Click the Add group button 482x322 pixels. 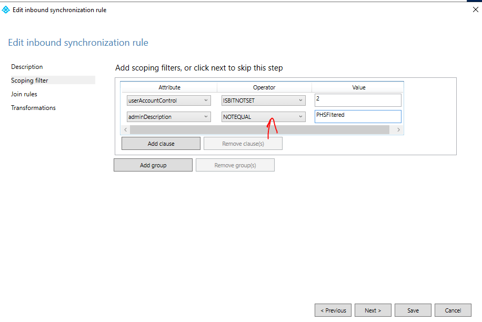point(153,165)
